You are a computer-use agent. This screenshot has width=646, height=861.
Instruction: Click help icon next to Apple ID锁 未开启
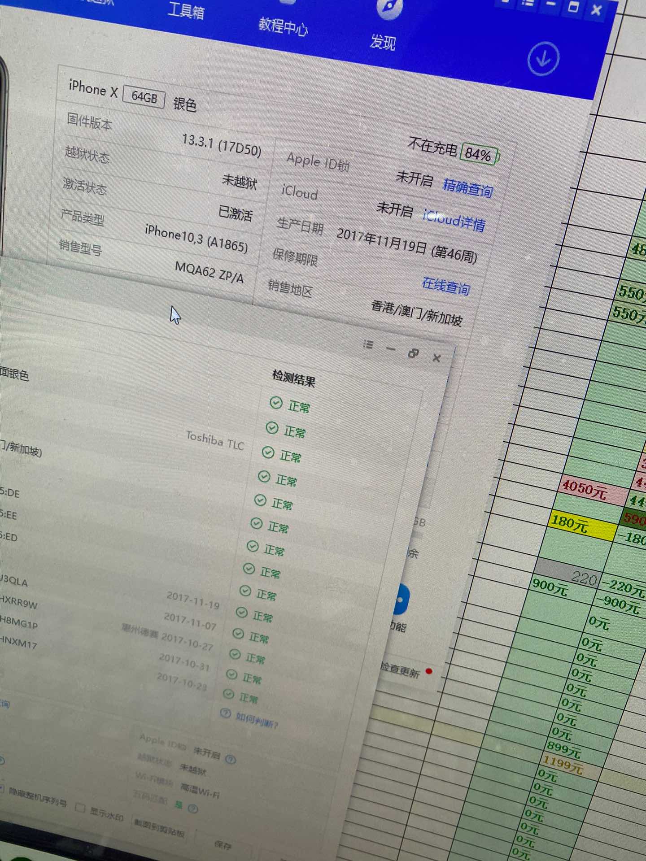tap(231, 759)
